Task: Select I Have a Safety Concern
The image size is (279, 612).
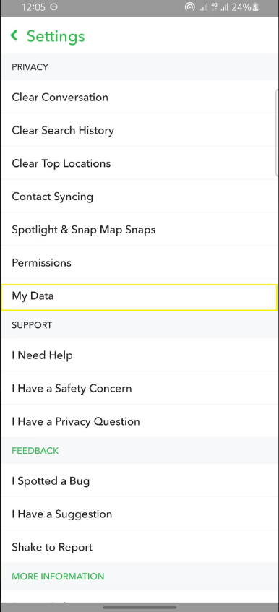Action: [x=139, y=388]
